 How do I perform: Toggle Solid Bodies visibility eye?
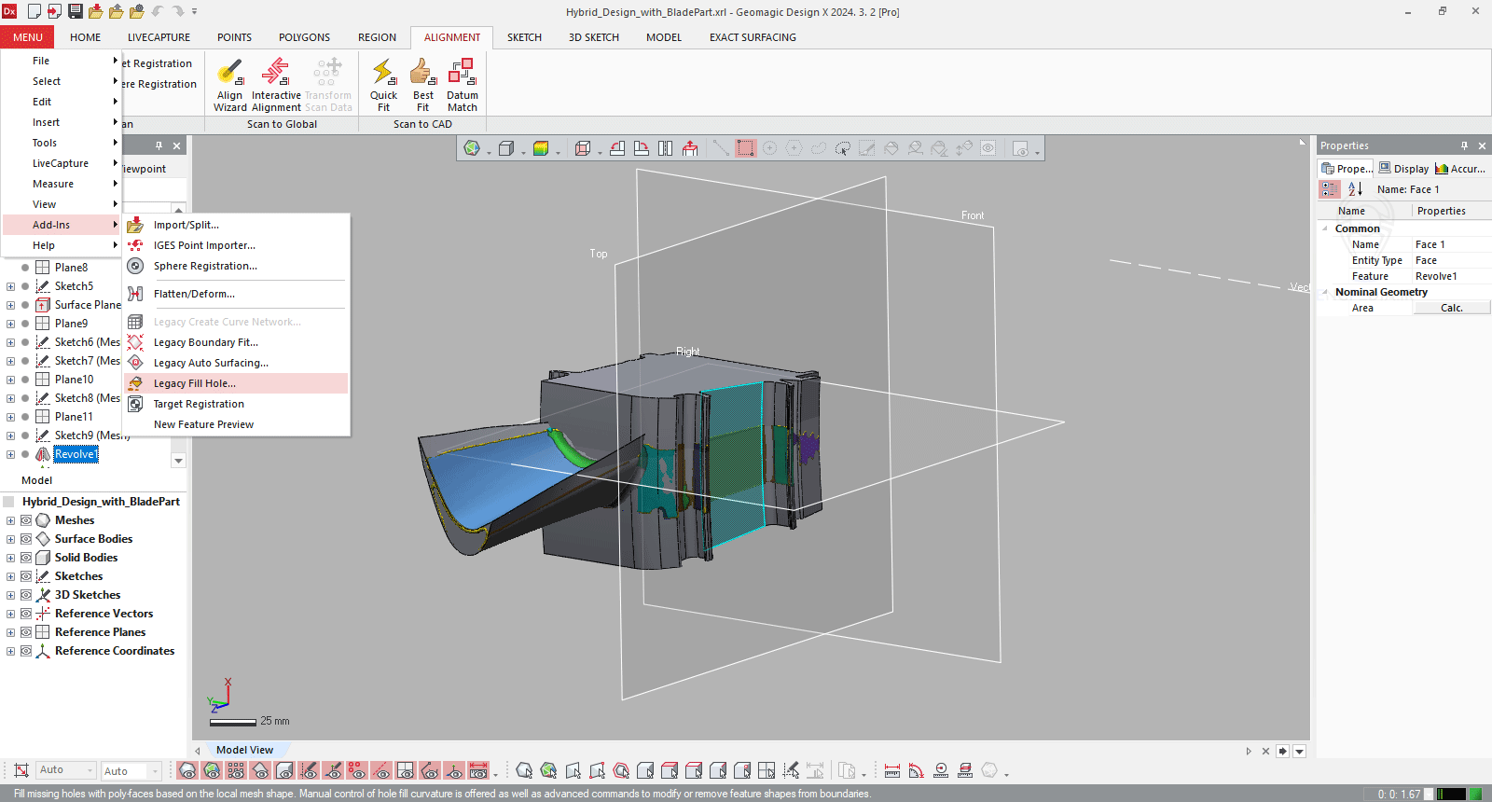coord(26,558)
